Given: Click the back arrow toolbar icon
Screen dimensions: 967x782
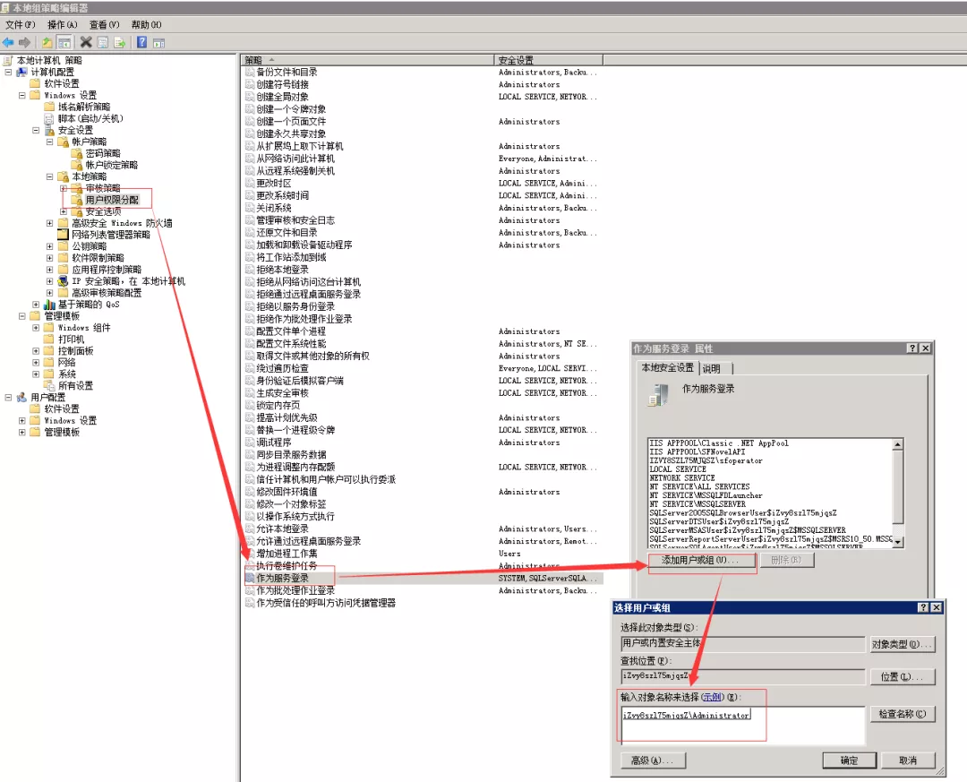Looking at the screenshot, I should point(8,42).
